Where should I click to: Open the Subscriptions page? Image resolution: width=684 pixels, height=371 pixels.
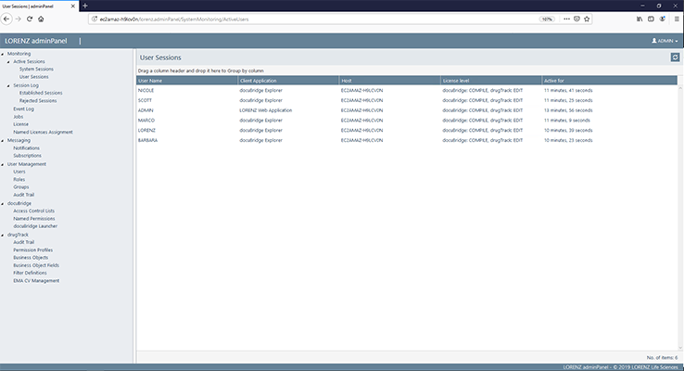(x=28, y=156)
